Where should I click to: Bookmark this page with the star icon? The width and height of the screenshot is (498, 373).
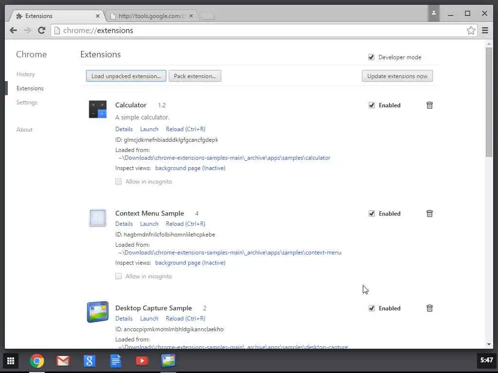(471, 31)
